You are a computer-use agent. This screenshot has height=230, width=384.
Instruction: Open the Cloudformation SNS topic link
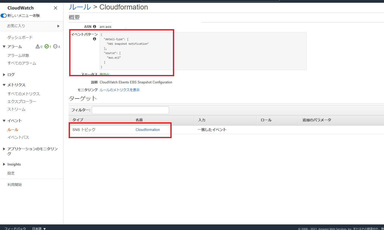pos(148,130)
